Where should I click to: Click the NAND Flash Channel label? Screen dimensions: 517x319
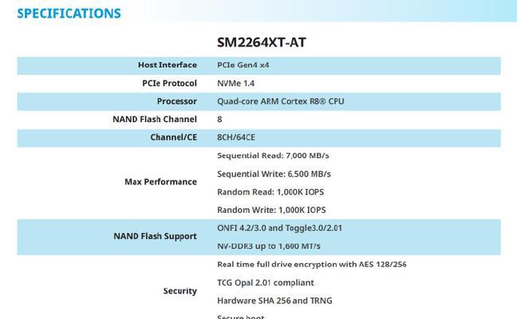pyautogui.click(x=155, y=119)
